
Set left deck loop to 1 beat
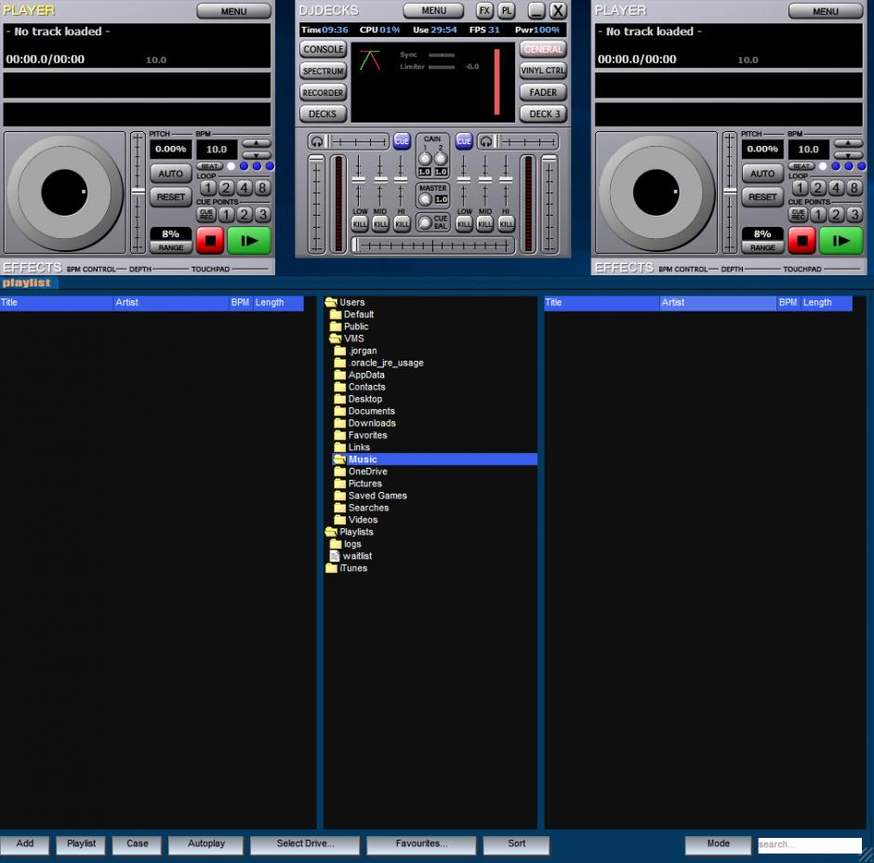(x=208, y=188)
